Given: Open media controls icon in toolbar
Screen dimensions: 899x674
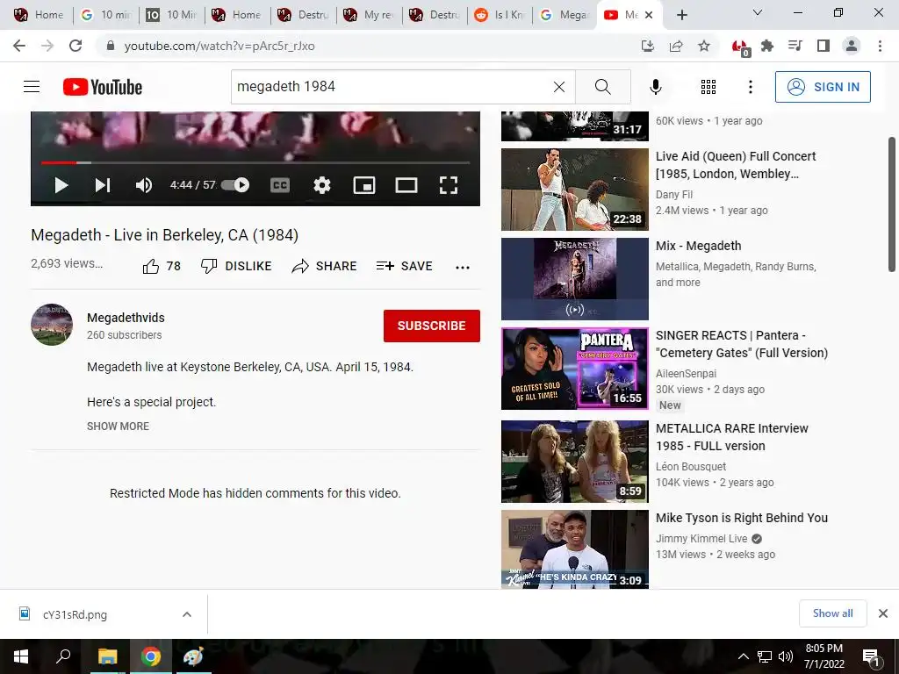Looking at the screenshot, I should [795, 46].
